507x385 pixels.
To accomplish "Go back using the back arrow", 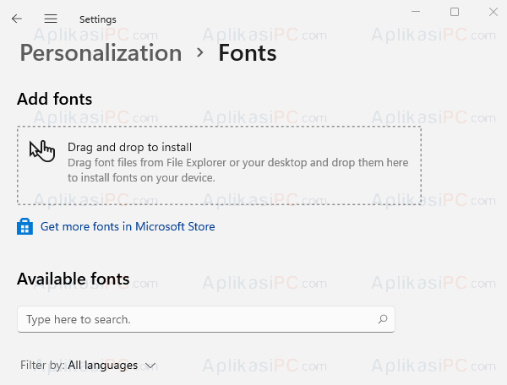I will 17,19.
